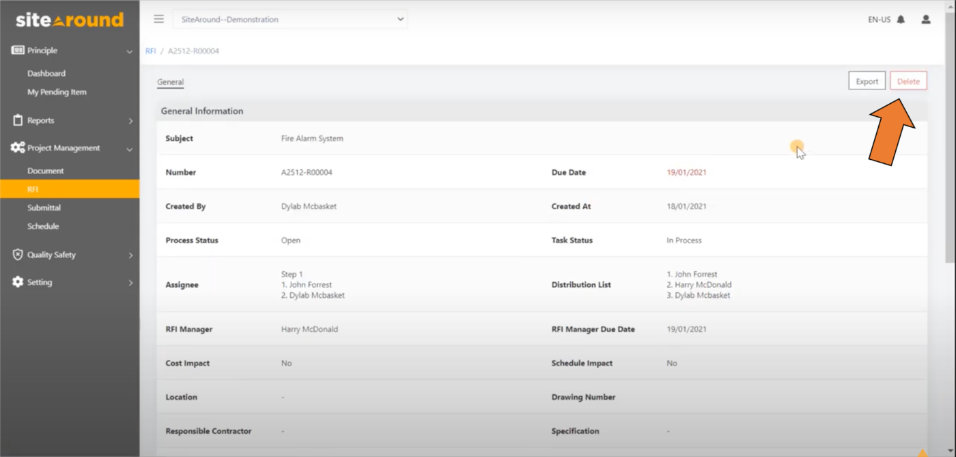The height and width of the screenshot is (457, 956).
Task: Click the Reports sidebar icon
Action: (18, 120)
